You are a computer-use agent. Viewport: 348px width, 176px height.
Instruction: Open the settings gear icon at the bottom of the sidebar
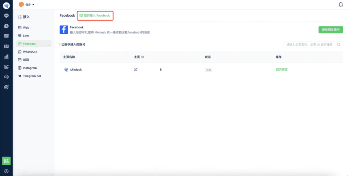click(6, 171)
